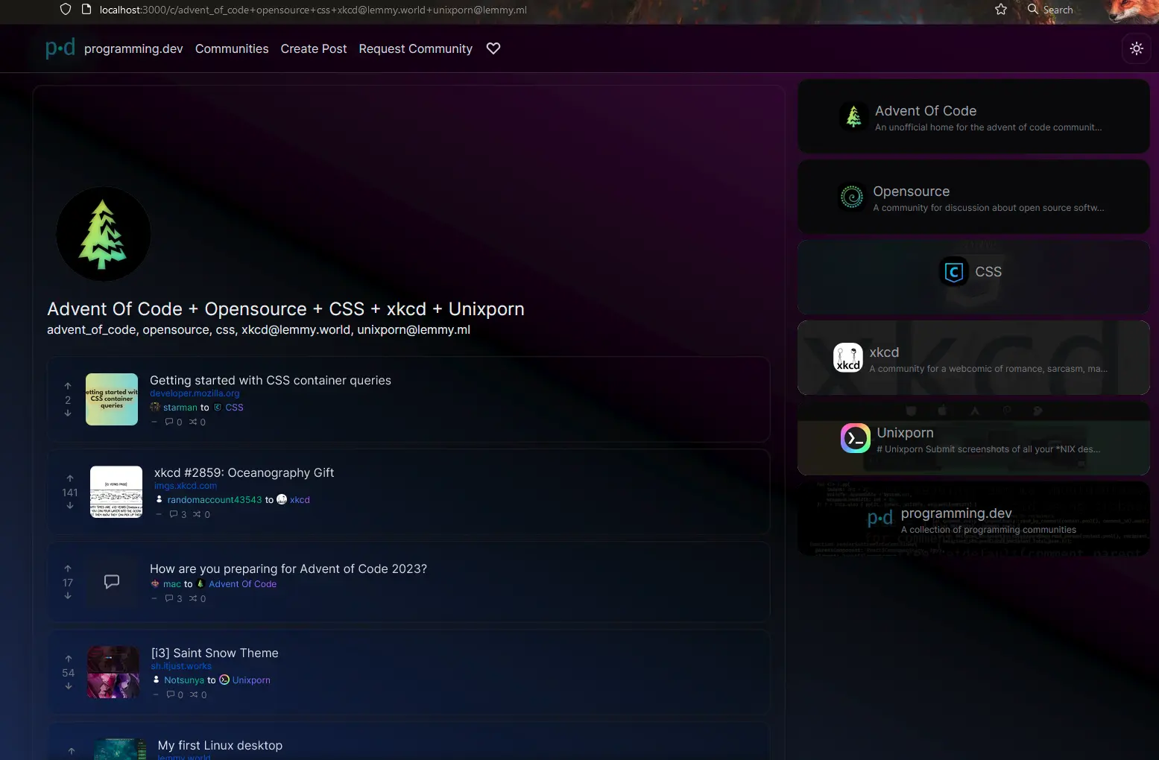
Task: Open comments icon on xkcd #2859 post
Action: tap(174, 514)
